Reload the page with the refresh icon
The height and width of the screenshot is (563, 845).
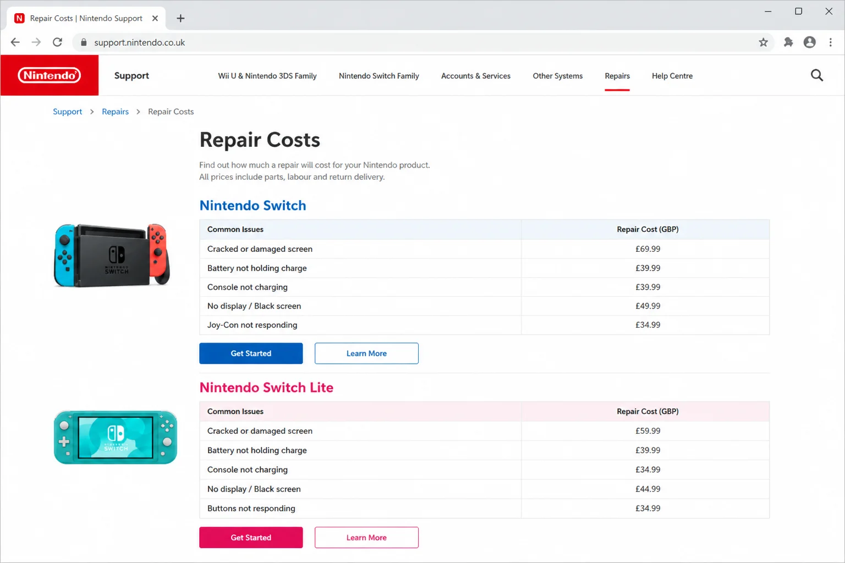pos(57,42)
